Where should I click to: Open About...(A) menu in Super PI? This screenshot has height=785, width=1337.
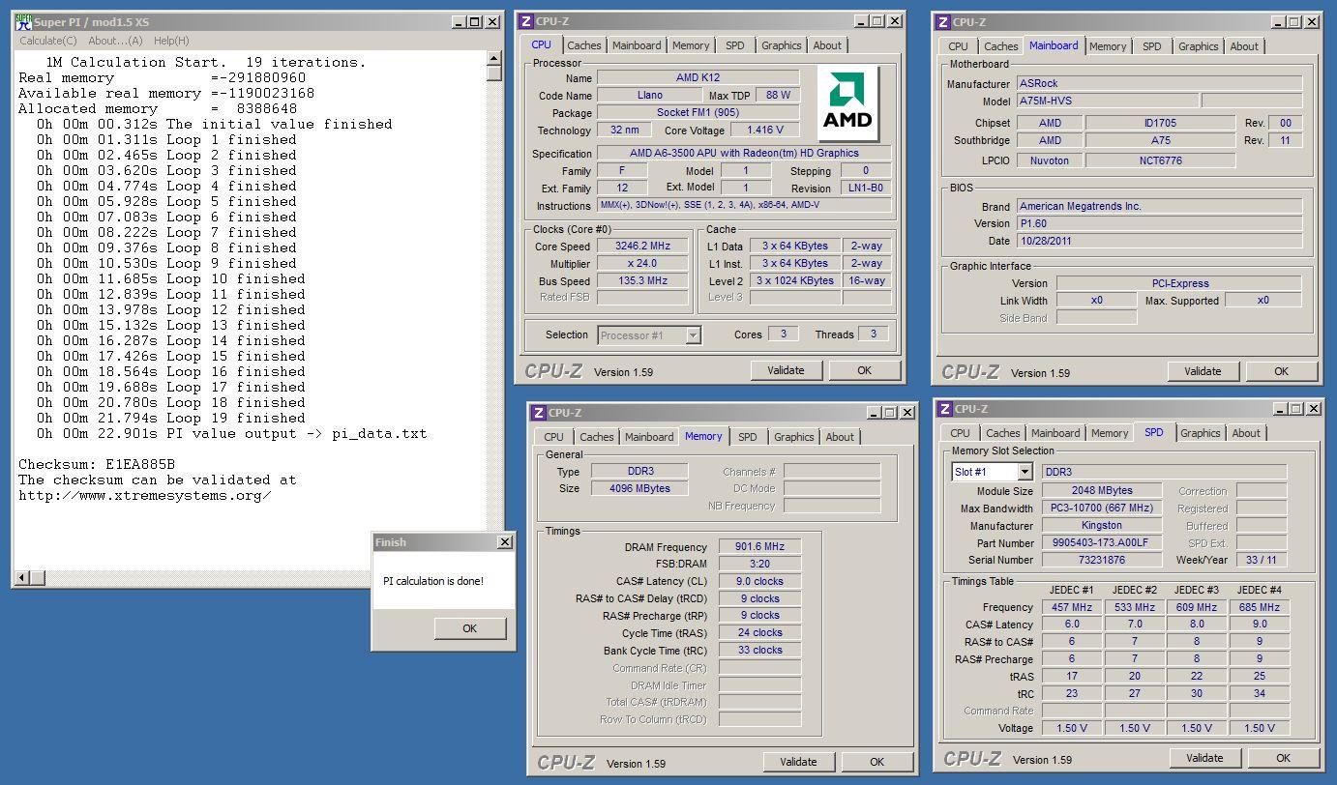115,41
